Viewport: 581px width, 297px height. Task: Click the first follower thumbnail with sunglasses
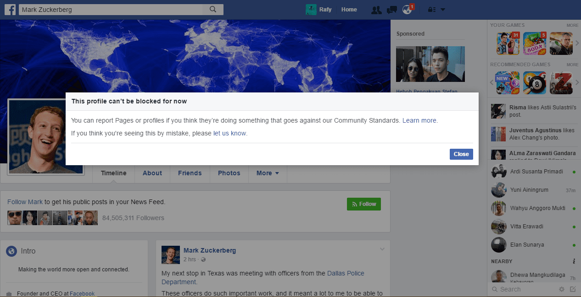(x=14, y=218)
